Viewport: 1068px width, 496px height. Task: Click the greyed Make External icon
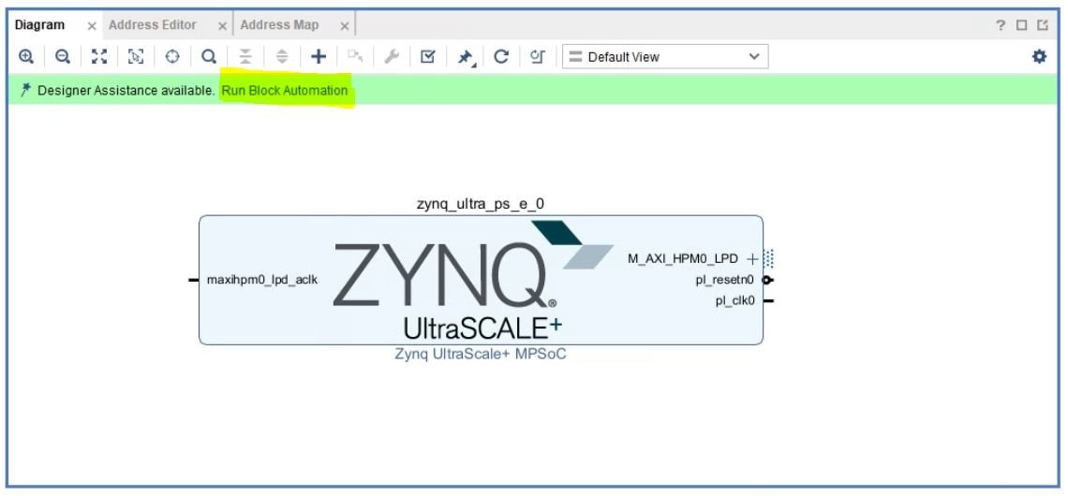(355, 56)
